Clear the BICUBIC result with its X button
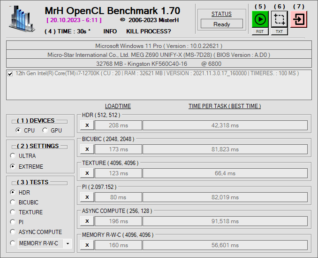The width and height of the screenshot is (318, 258). [87, 149]
